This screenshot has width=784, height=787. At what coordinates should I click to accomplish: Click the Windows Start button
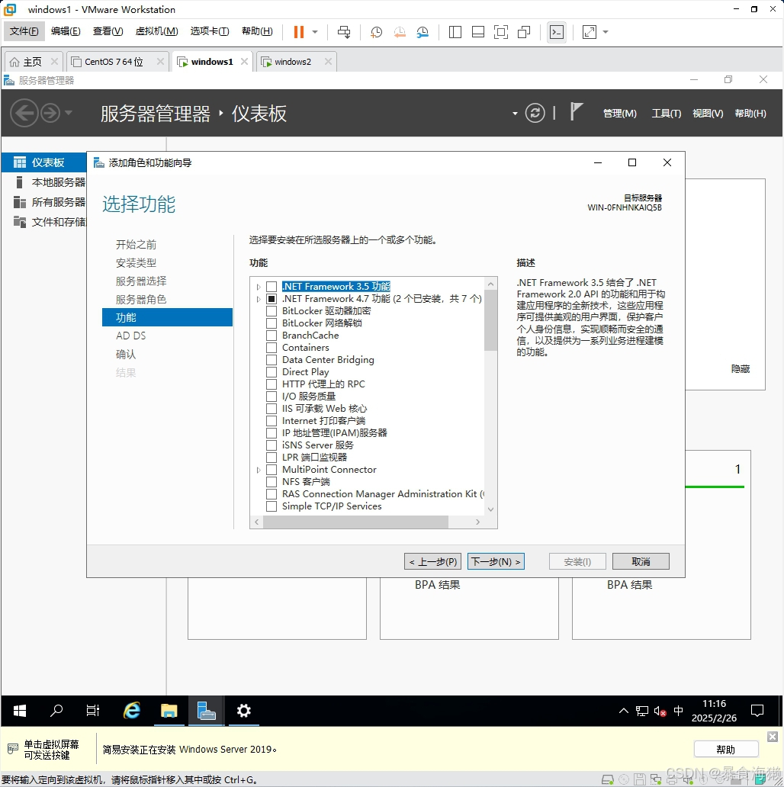20,711
